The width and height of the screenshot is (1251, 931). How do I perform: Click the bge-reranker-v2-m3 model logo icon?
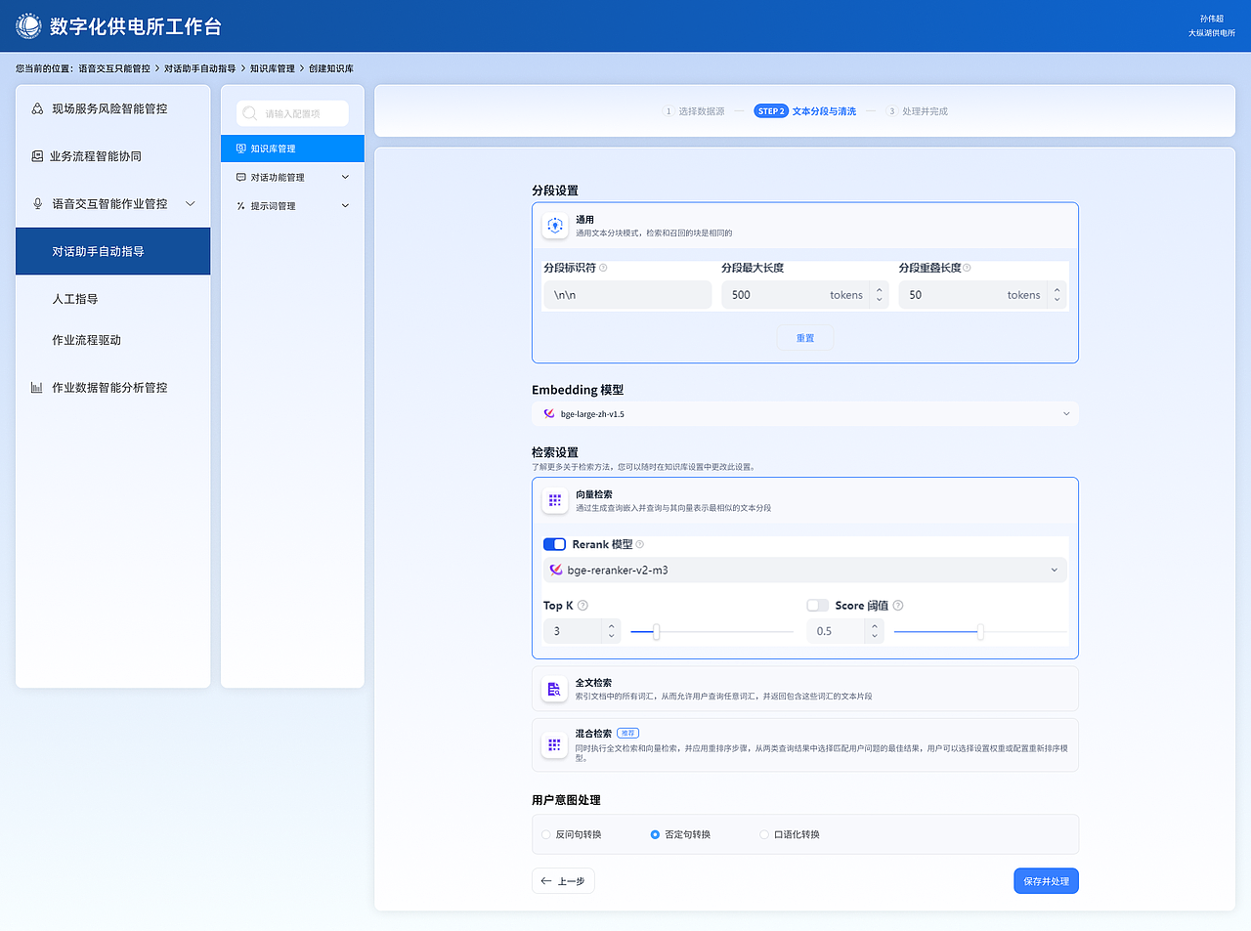(x=556, y=570)
